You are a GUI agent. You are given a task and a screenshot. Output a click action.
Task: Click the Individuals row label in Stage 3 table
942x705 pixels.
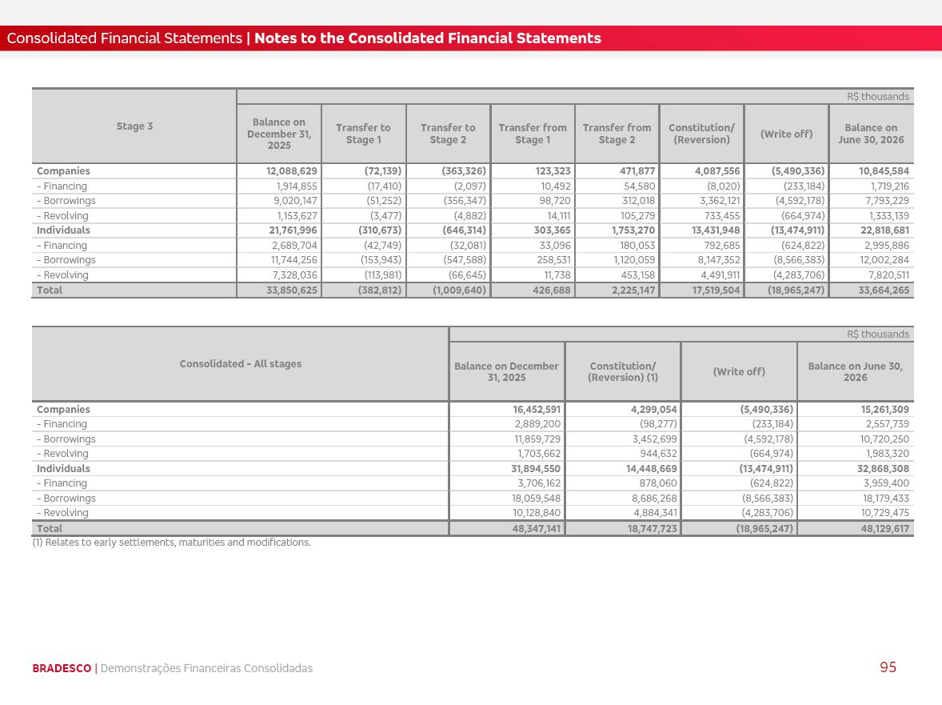tap(63, 230)
